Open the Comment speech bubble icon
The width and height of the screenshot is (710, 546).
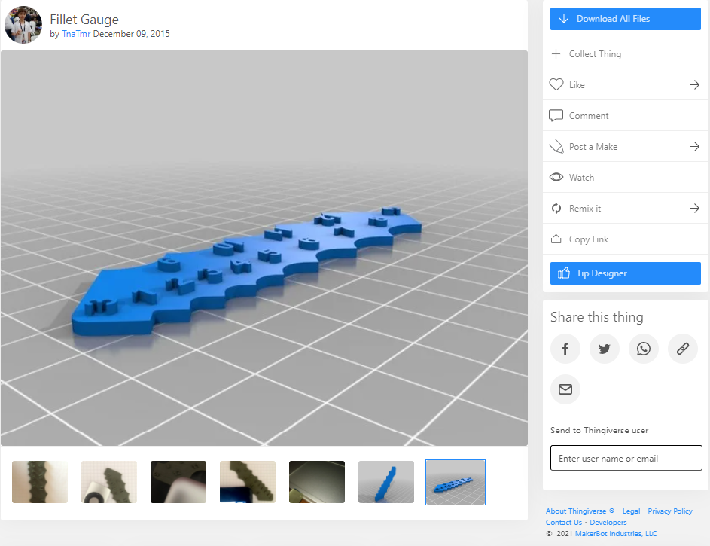[x=556, y=115]
